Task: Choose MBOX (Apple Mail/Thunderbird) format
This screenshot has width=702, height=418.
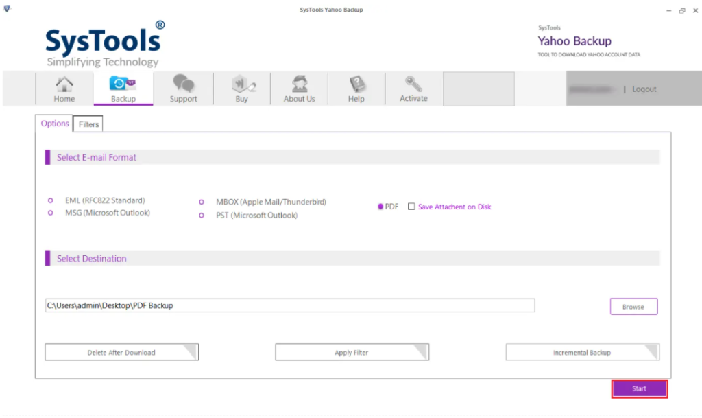Action: tap(202, 202)
